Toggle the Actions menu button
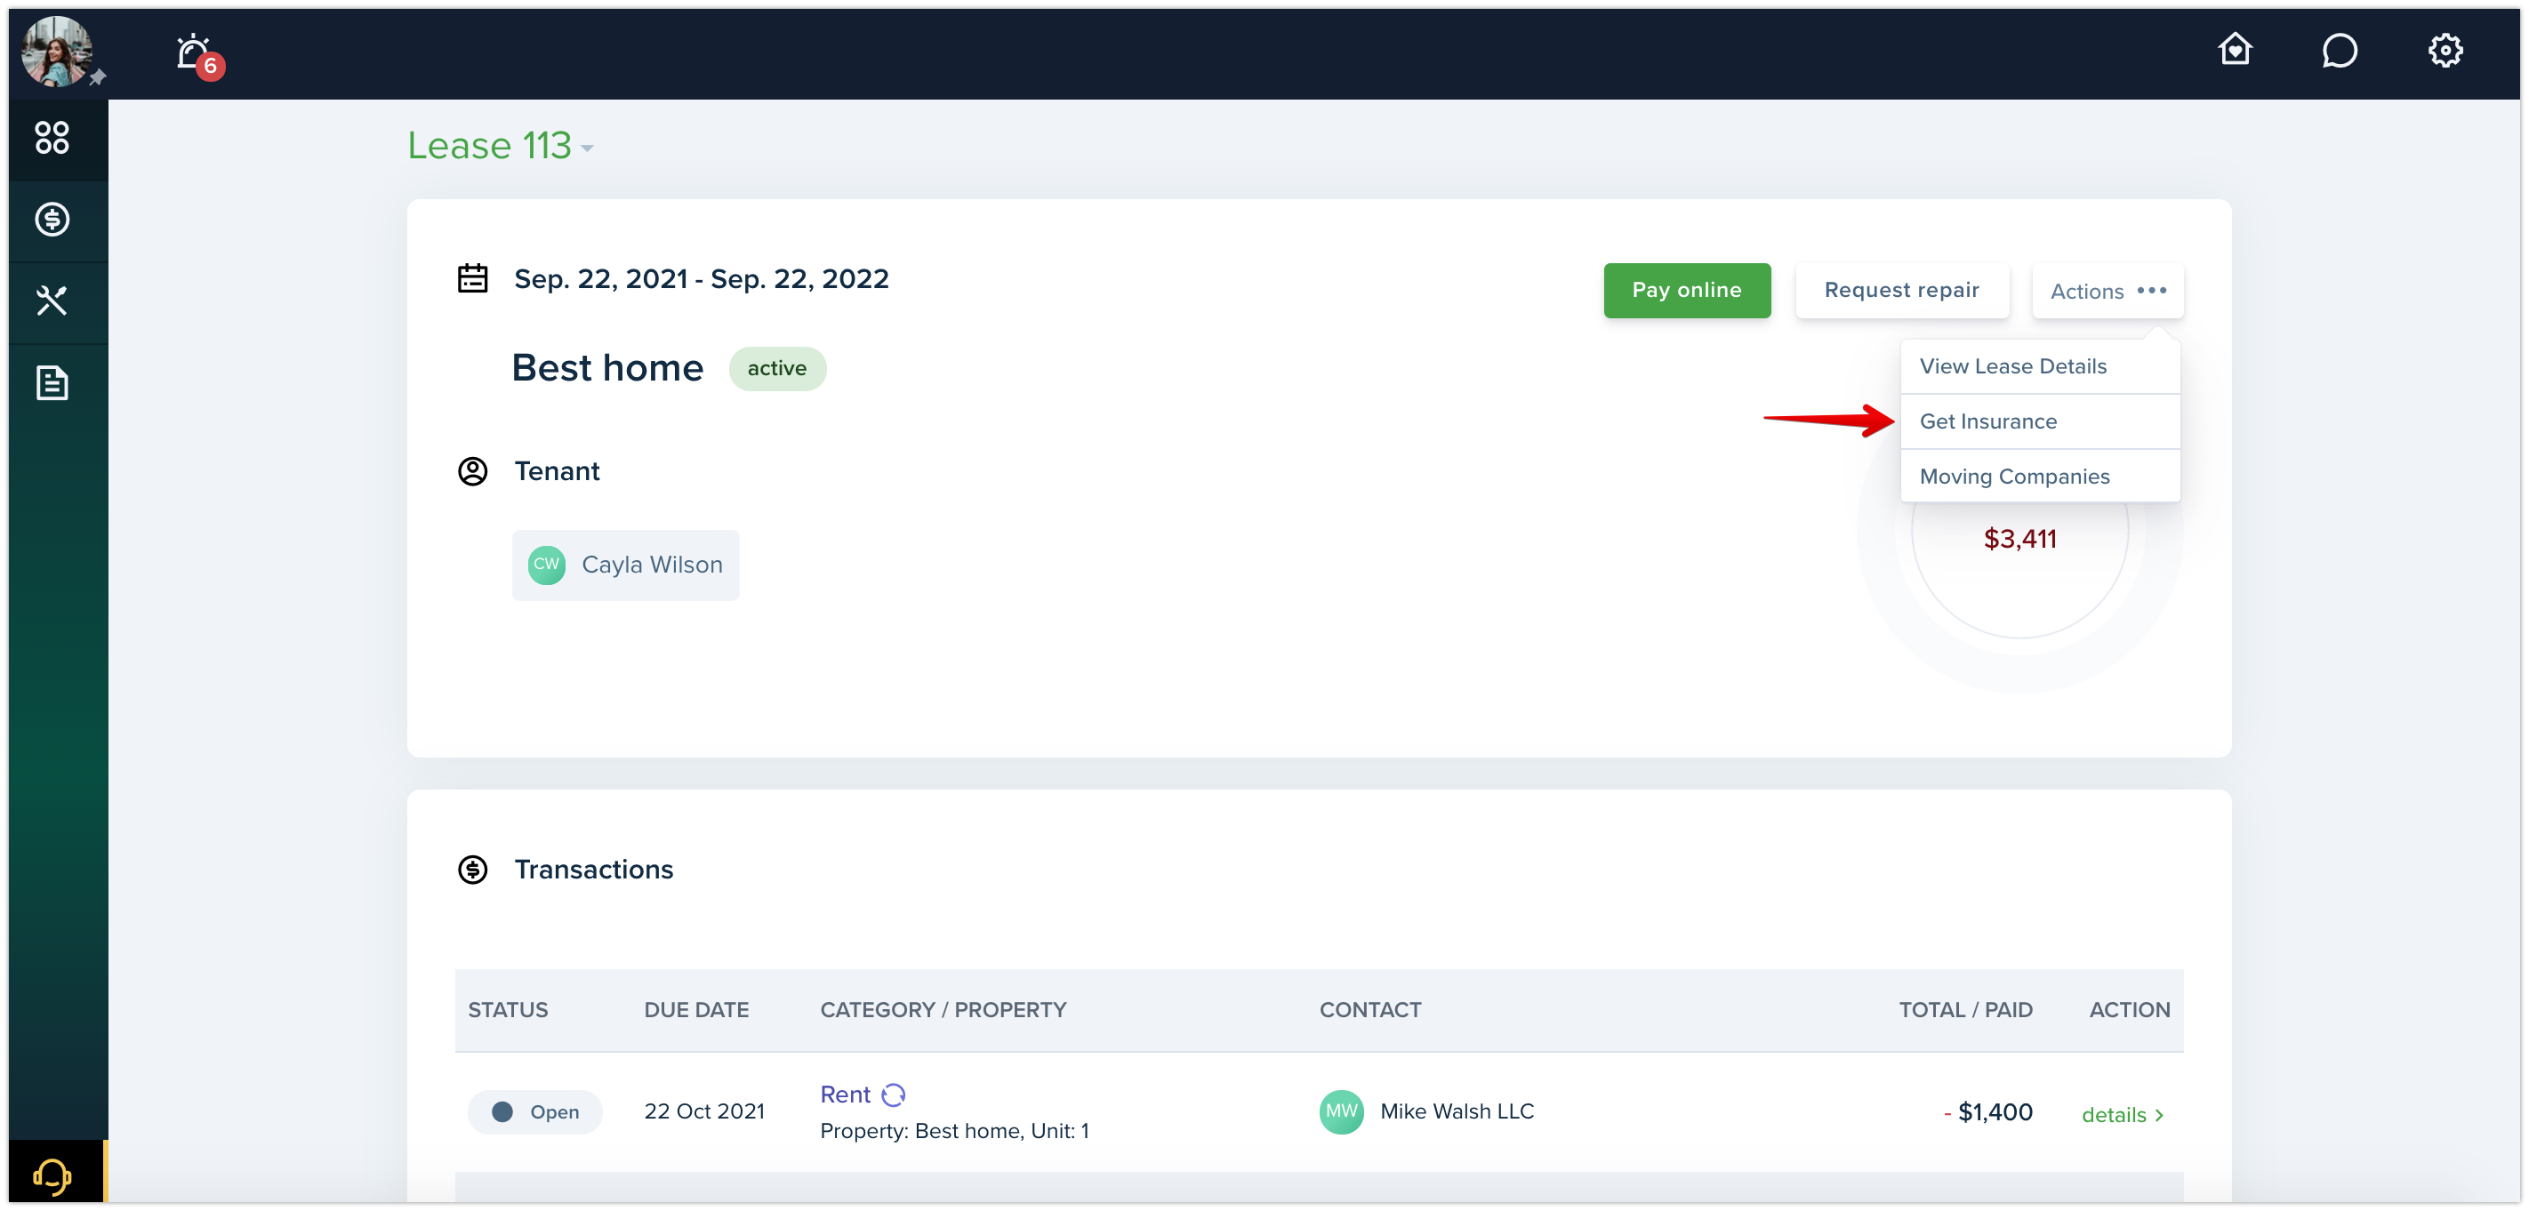Screen dimensions: 2529x1211 2107,291
